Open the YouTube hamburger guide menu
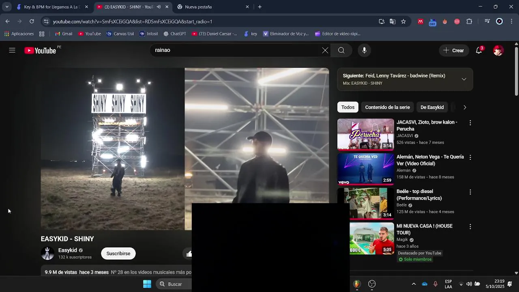Image resolution: width=519 pixels, height=292 pixels. pos(12,50)
